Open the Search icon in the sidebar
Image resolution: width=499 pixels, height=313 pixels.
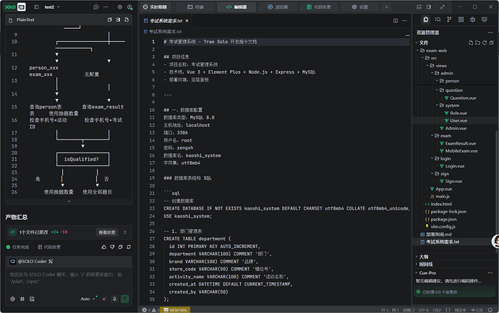click(438, 20)
